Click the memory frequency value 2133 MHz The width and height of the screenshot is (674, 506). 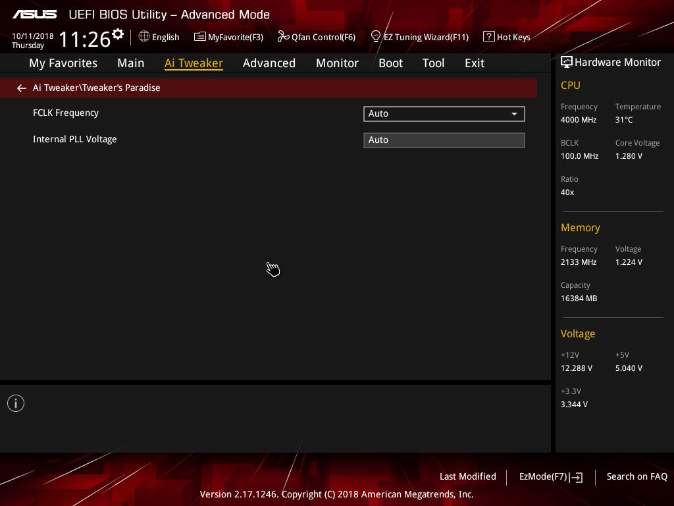(579, 262)
